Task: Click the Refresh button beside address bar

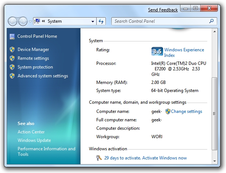Action: [x=101, y=21]
